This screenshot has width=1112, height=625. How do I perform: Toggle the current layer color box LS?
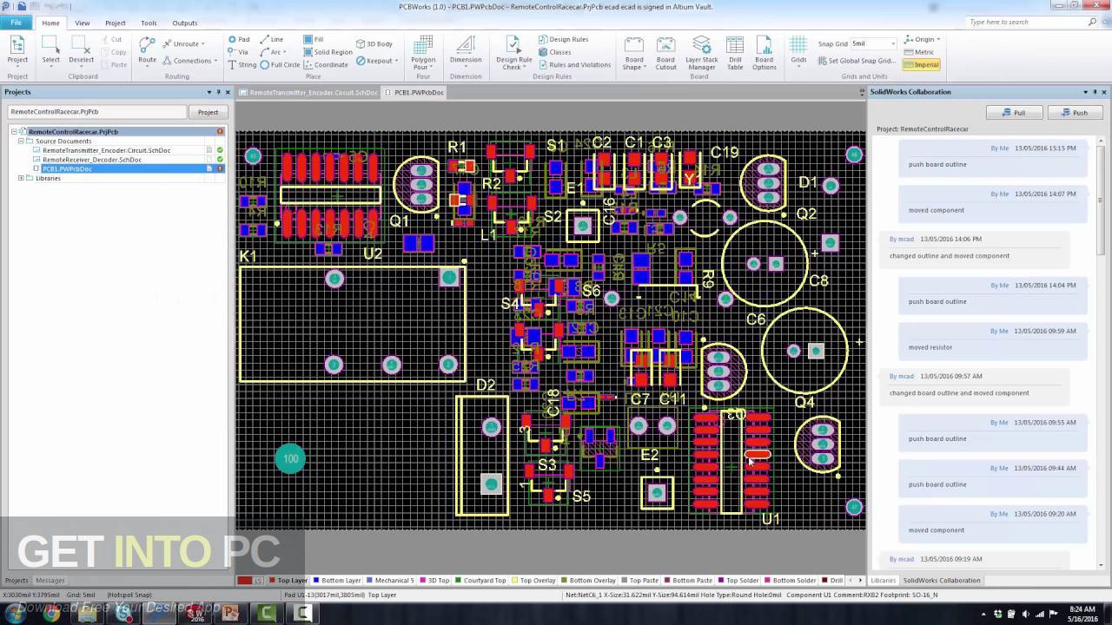pyautogui.click(x=251, y=580)
